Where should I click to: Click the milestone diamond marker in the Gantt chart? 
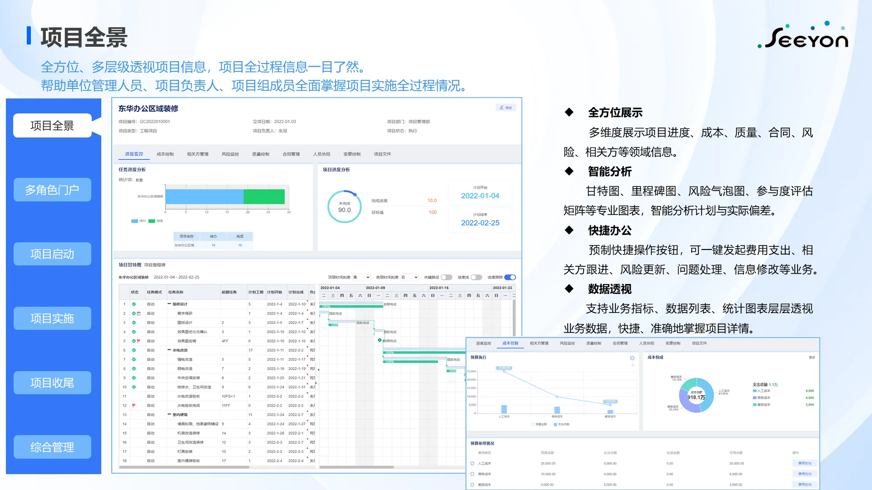coord(380,340)
